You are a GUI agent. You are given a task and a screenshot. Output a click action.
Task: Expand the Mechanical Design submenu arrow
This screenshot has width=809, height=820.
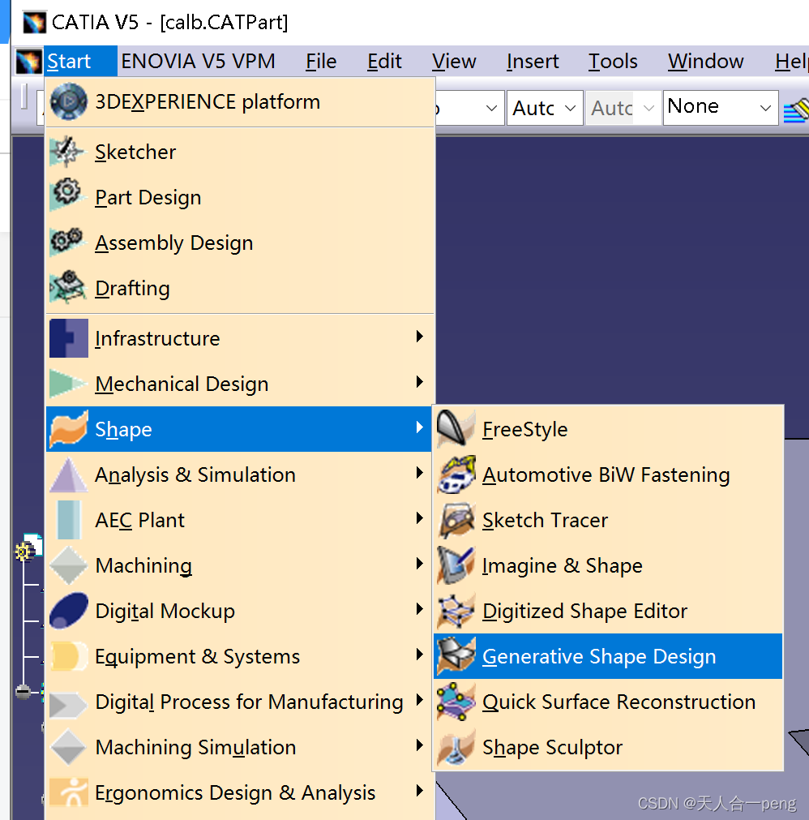click(x=419, y=382)
